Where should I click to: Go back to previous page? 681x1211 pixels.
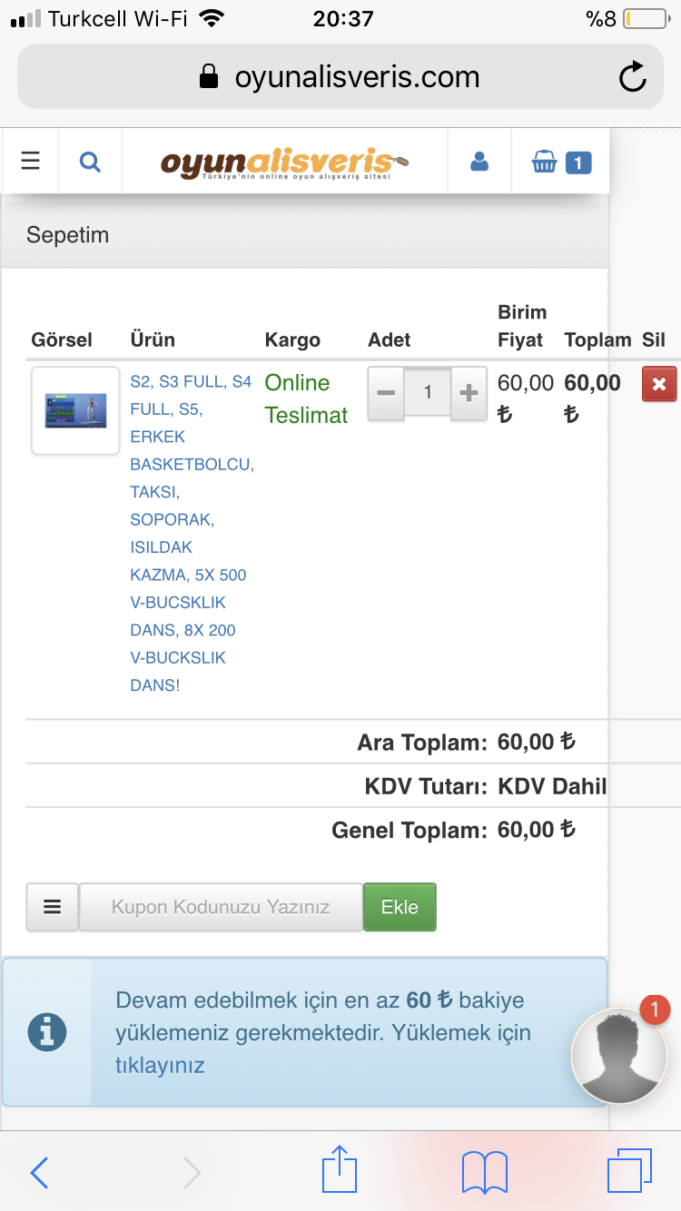coord(39,1172)
